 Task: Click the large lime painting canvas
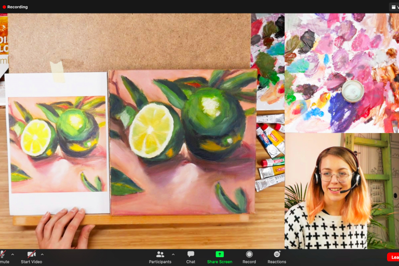pyautogui.click(x=182, y=141)
